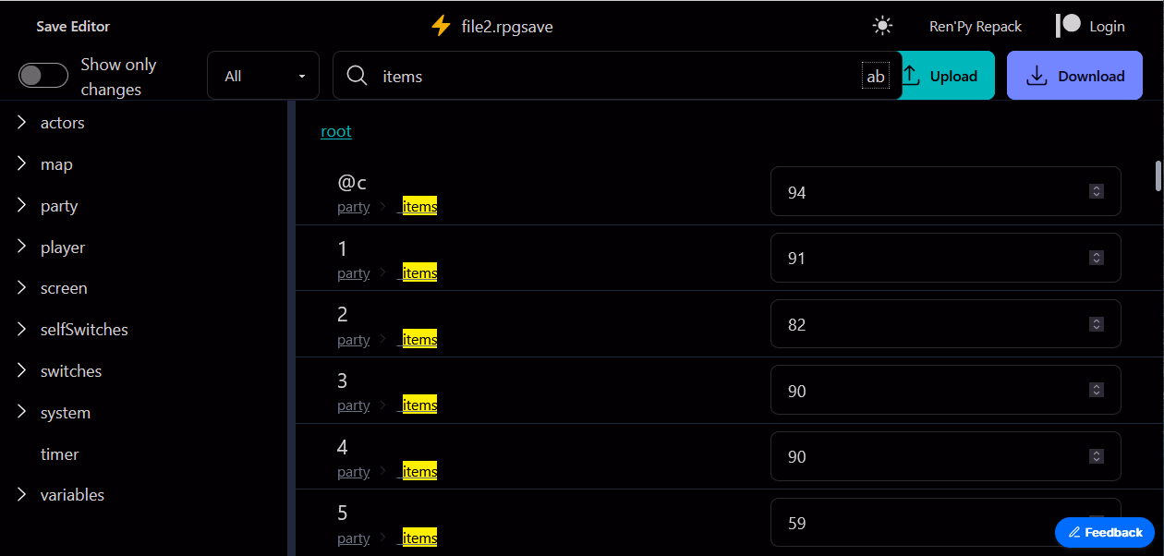
Task: Toggle the sun light/dark theme icon
Action: click(x=883, y=26)
